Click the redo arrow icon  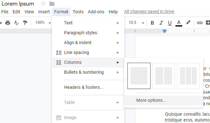coord(1,23)
